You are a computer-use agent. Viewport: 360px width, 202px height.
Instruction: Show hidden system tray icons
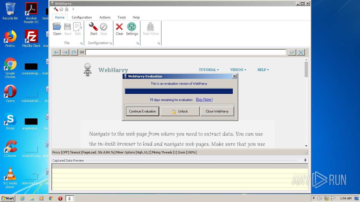(314, 198)
